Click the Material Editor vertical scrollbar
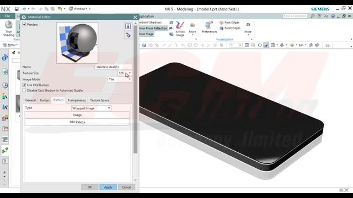This screenshot has width=353, height=198. (x=135, y=89)
